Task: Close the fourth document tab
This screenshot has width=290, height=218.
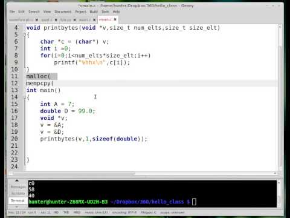Action: coord(94,20)
